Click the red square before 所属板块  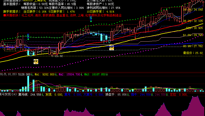(5, 15)
